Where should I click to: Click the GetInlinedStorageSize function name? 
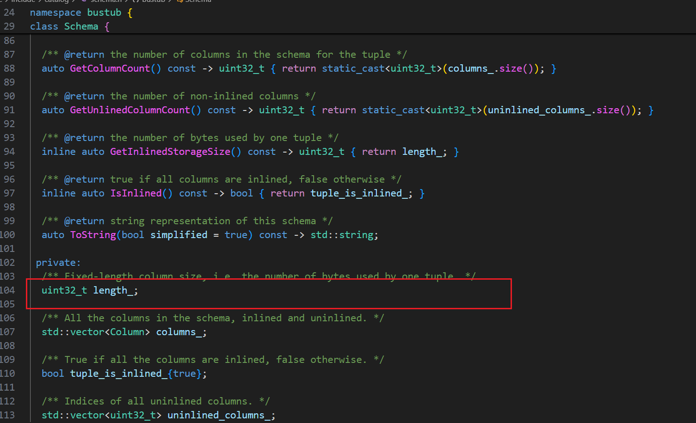pyautogui.click(x=170, y=152)
